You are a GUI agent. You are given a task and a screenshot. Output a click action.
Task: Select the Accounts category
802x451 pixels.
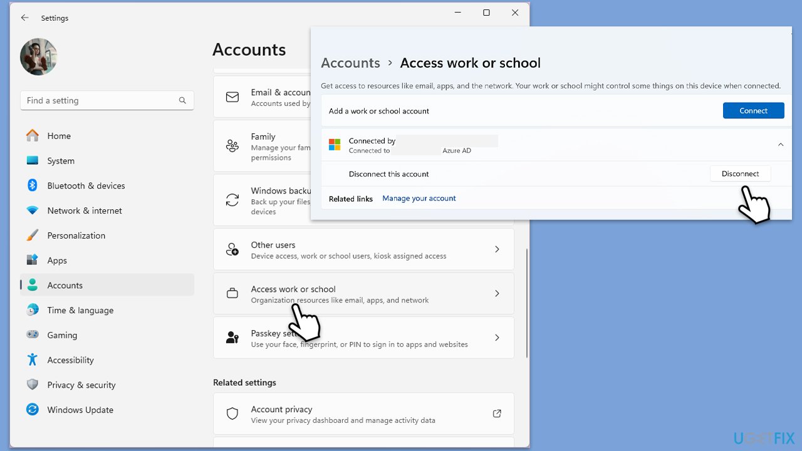pyautogui.click(x=107, y=286)
